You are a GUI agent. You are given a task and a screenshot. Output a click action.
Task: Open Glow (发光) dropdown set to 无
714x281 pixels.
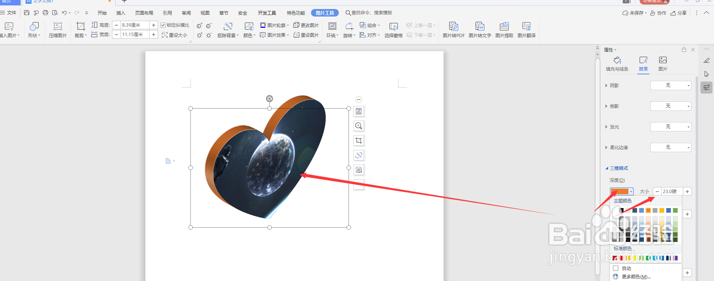coord(670,127)
